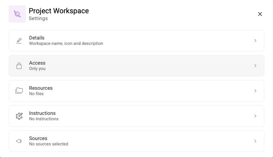The width and height of the screenshot is (273, 158).
Task: Click the gear-pencil icon beside Instructions
Action: pos(19,116)
